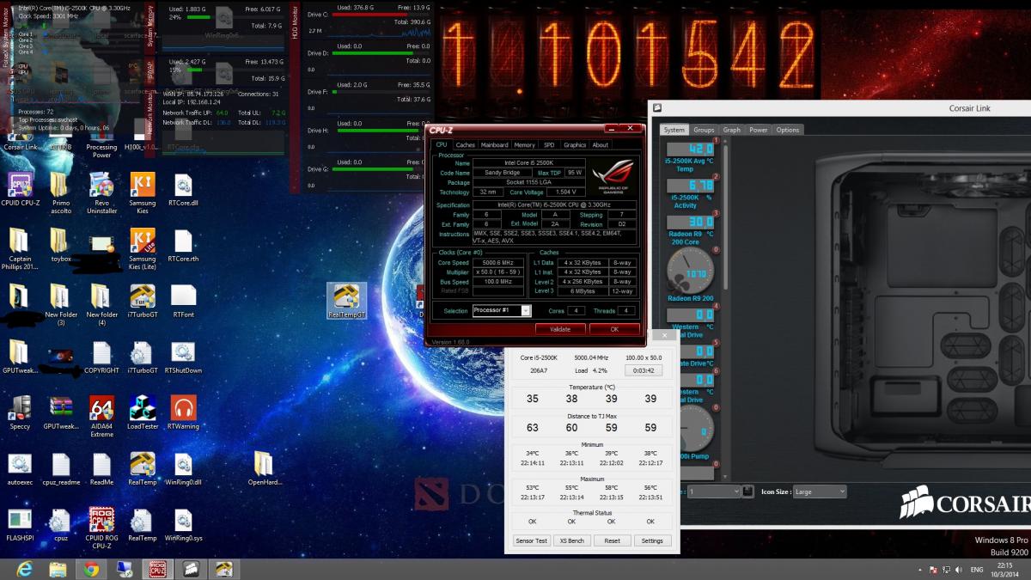Select the i5-2500K Activity readout
Viewport: 1031px width, 580px height.
(x=692, y=192)
